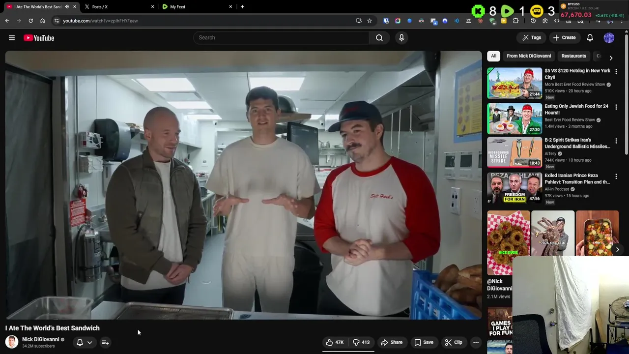Image resolution: width=629 pixels, height=354 pixels.
Task: Select the From Nick DiGiovanni chip
Action: (x=529, y=56)
